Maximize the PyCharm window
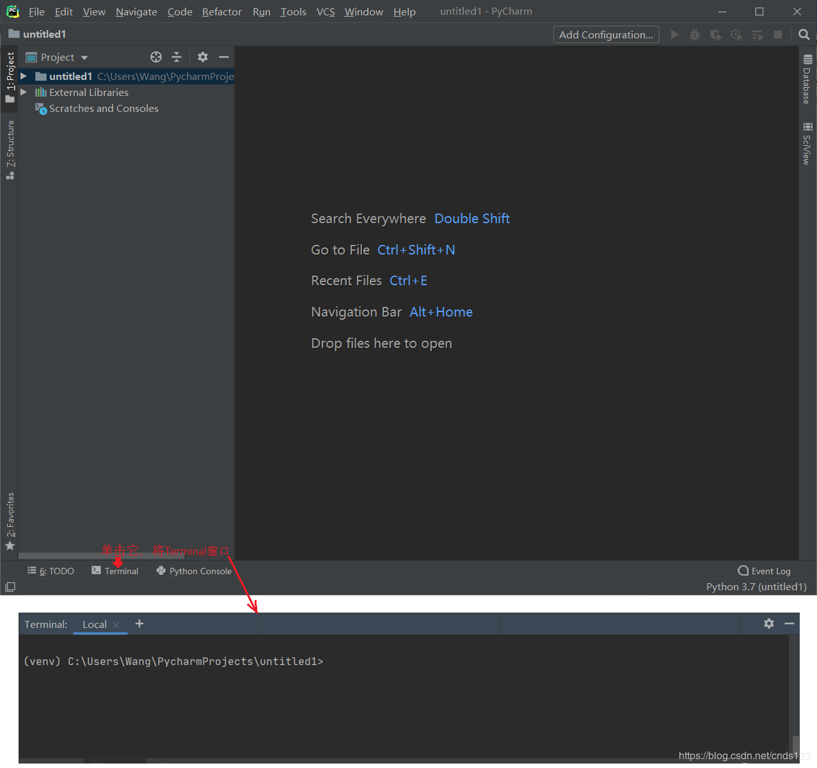 click(759, 12)
